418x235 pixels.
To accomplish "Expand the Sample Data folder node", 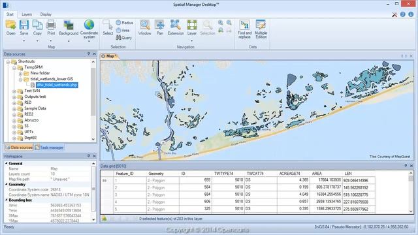I will tap(14, 109).
